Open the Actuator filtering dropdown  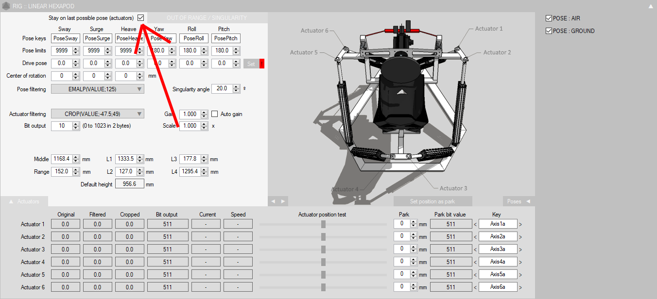(x=98, y=114)
